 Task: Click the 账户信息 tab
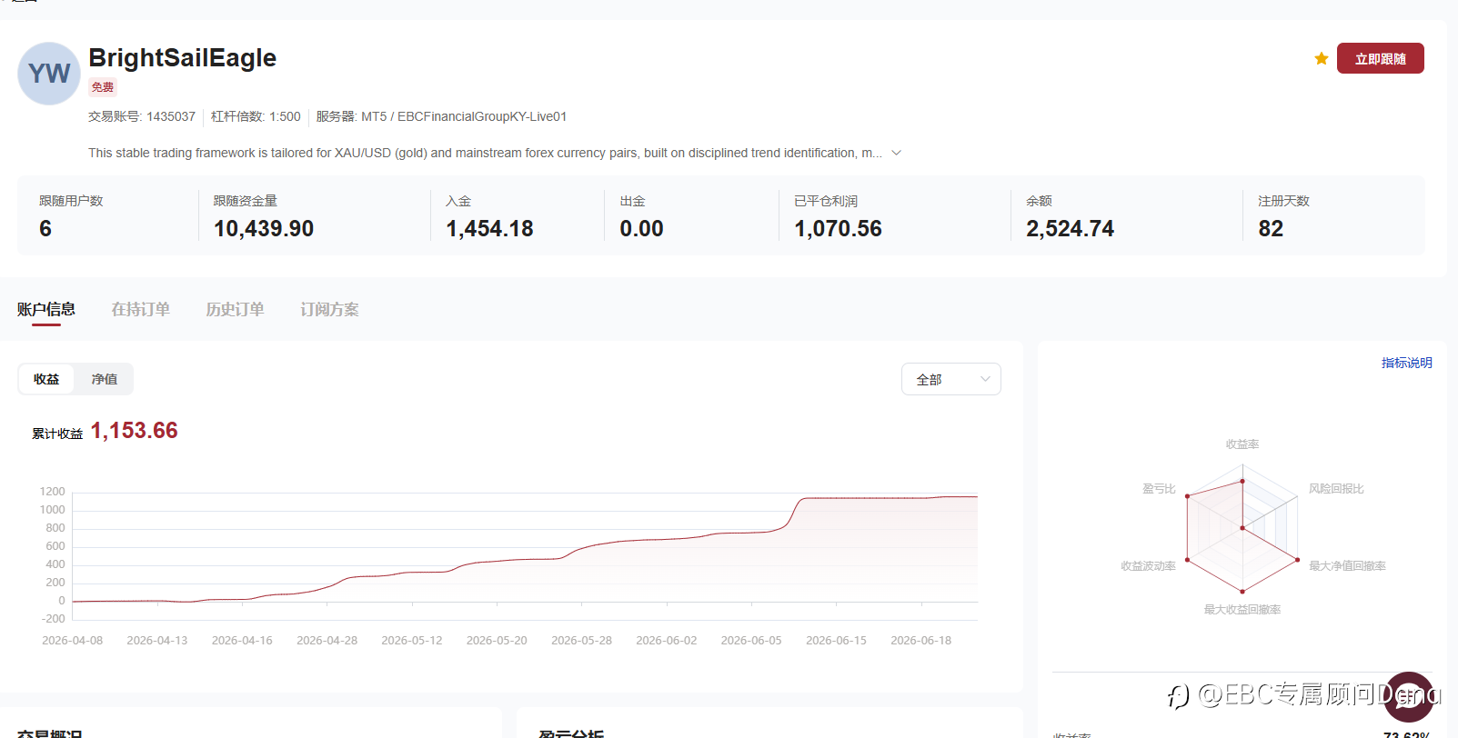click(46, 309)
